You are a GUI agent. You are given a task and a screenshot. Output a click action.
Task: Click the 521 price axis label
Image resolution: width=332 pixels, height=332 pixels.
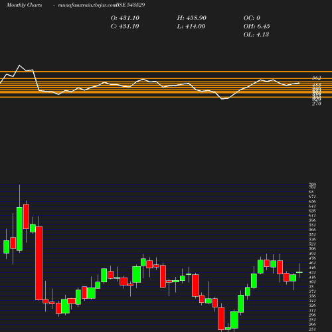312,244
